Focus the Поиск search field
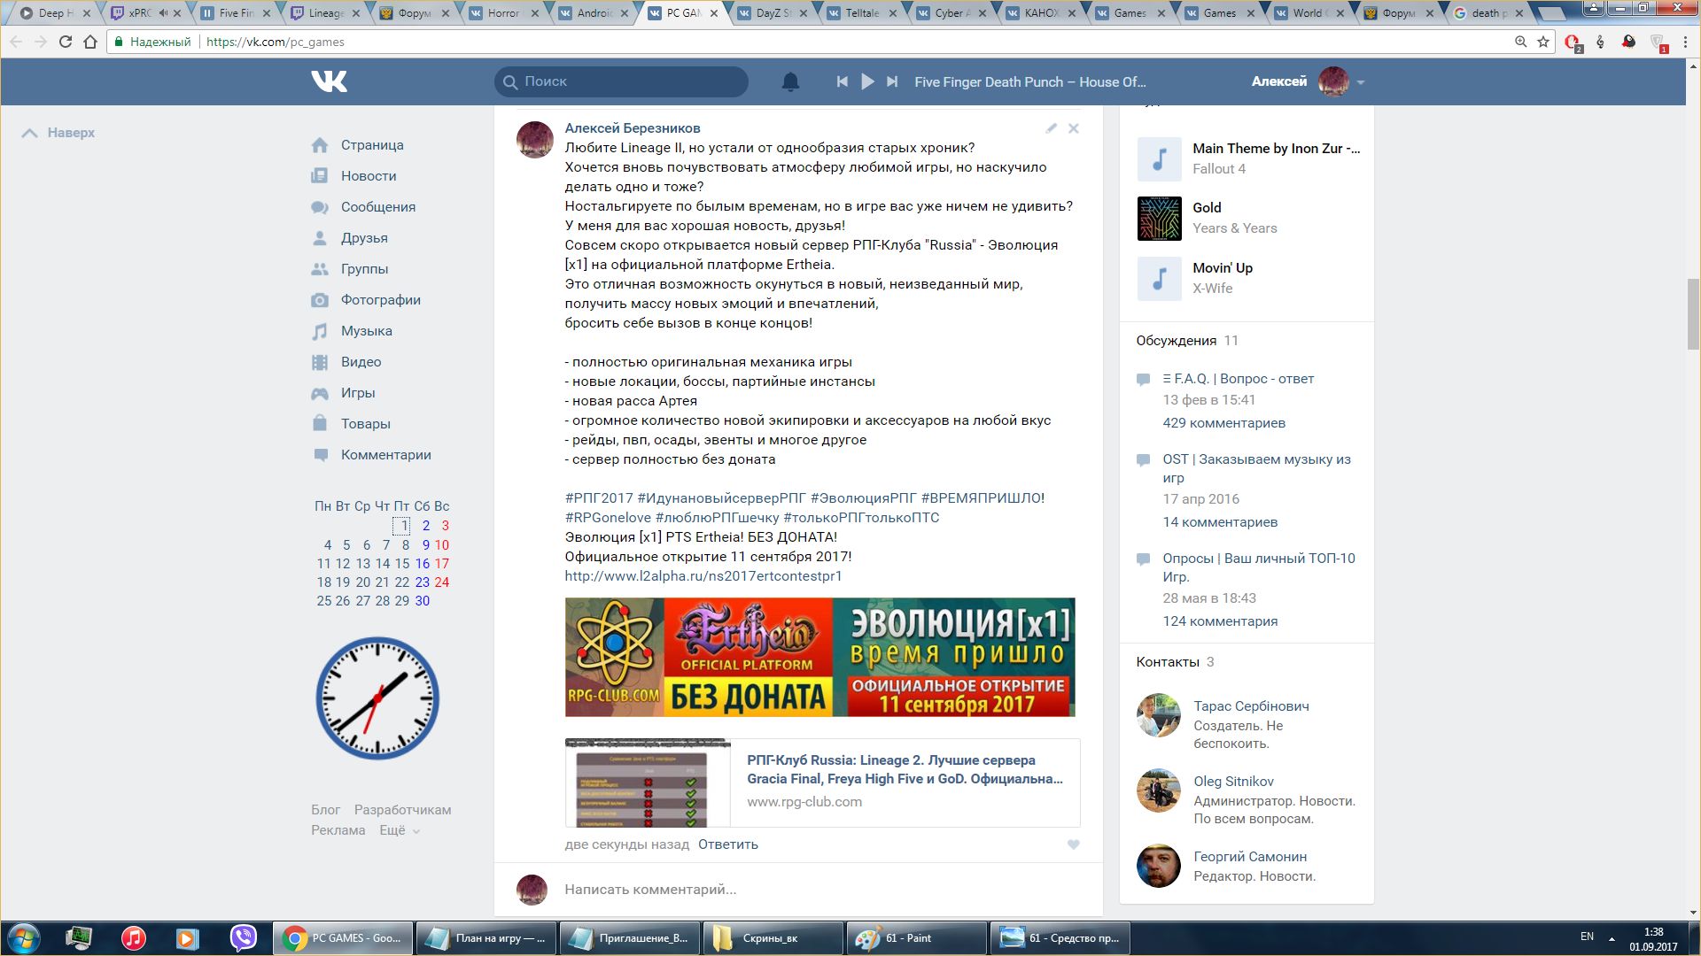 (621, 81)
